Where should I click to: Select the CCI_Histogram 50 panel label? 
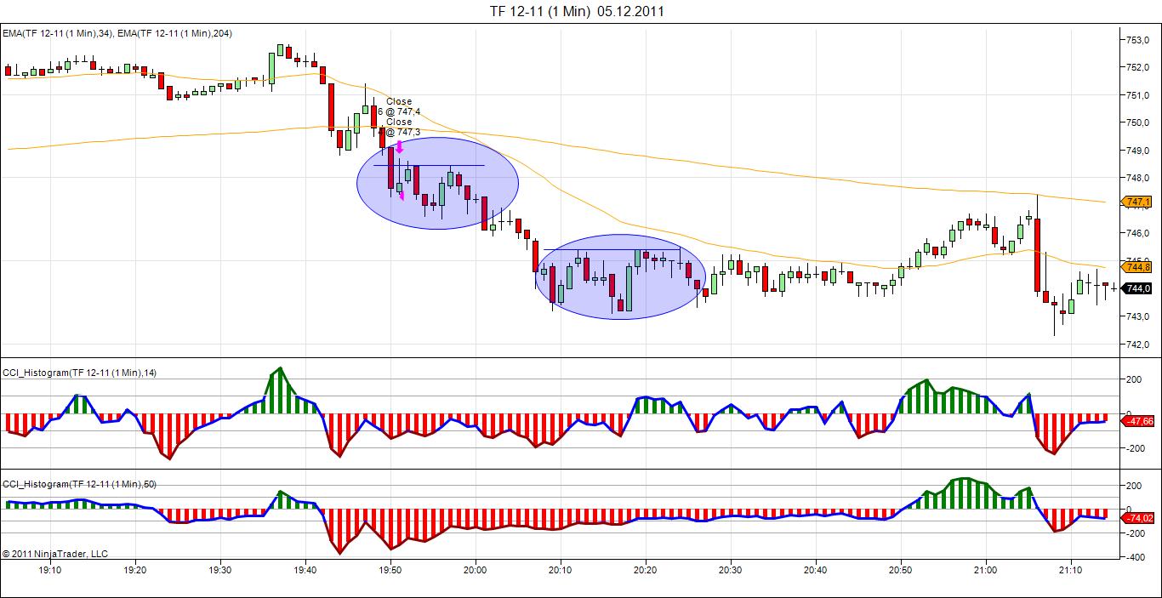[80, 484]
